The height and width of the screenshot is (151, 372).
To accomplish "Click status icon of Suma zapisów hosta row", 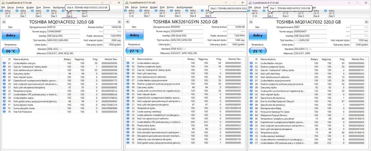I will click(4, 105).
